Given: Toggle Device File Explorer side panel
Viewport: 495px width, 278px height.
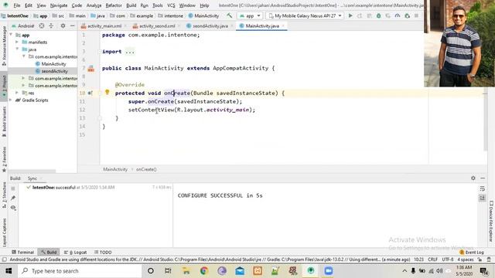Looking at the screenshot, I should pyautogui.click(x=491, y=222).
